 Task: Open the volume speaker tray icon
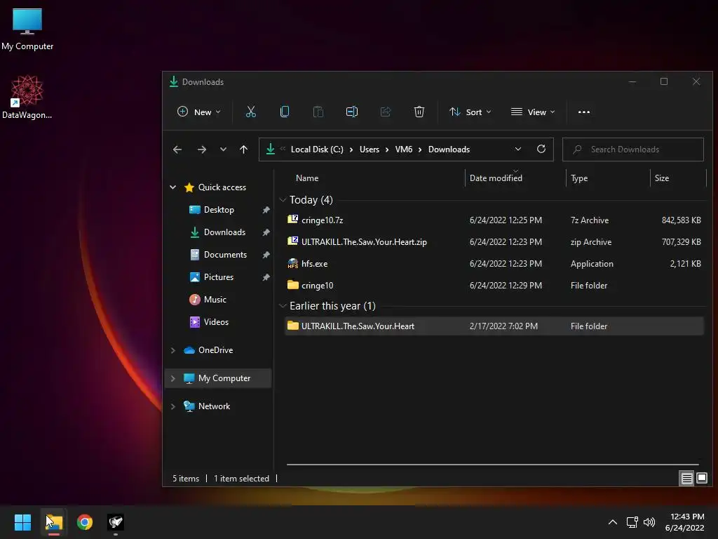pos(649,522)
